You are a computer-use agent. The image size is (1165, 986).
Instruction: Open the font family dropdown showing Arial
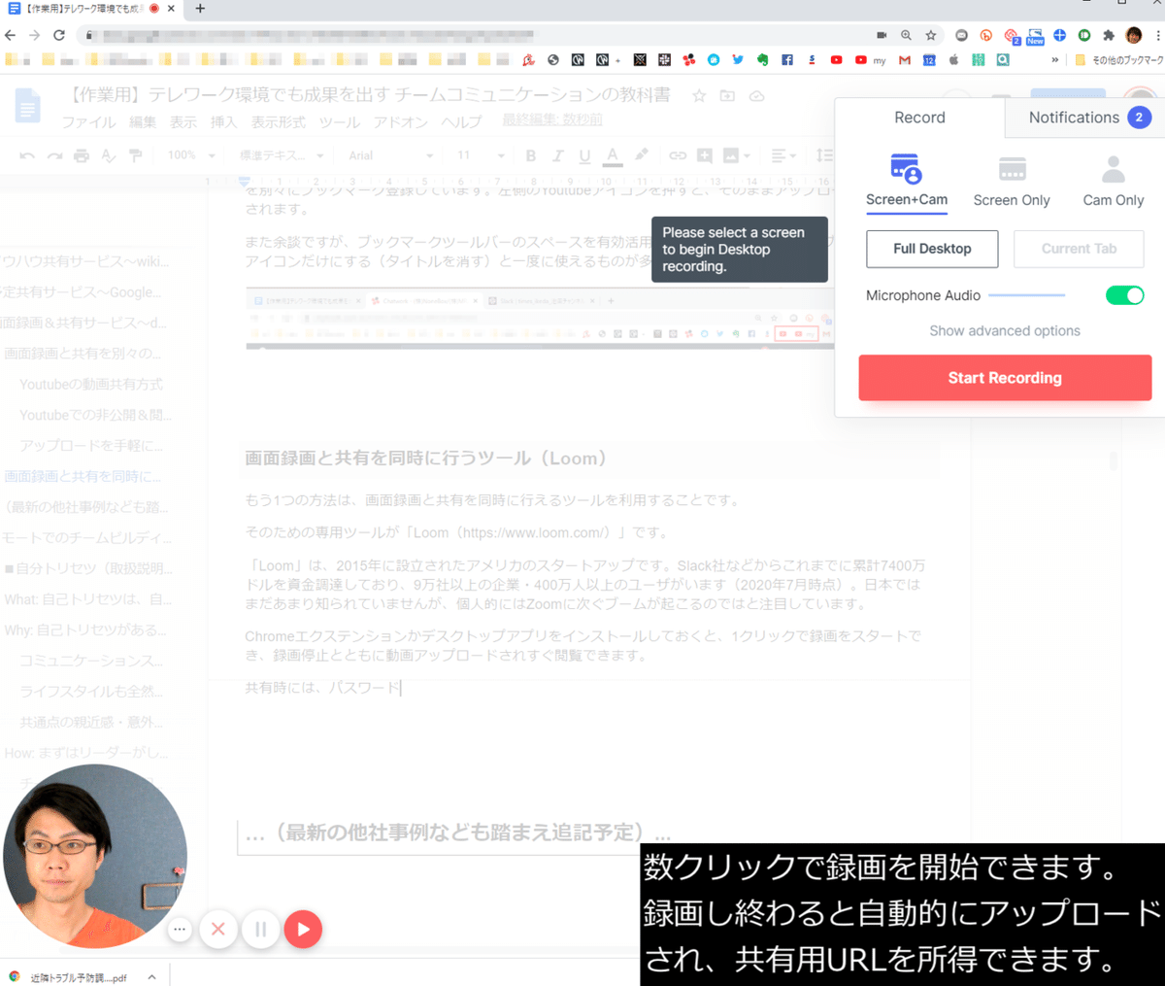pos(388,155)
